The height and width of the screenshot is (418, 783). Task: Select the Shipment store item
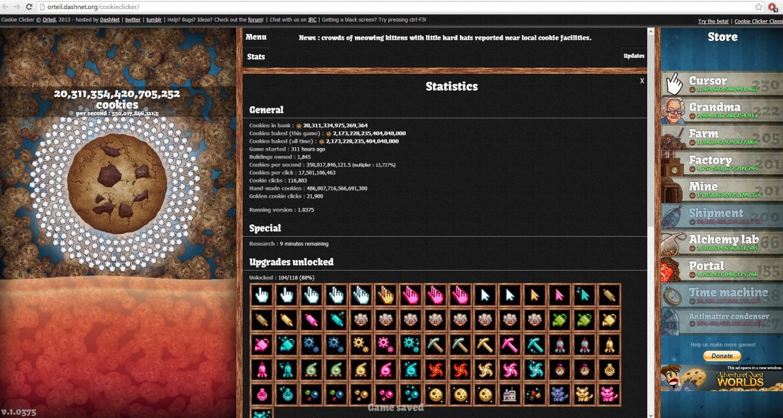(x=722, y=216)
